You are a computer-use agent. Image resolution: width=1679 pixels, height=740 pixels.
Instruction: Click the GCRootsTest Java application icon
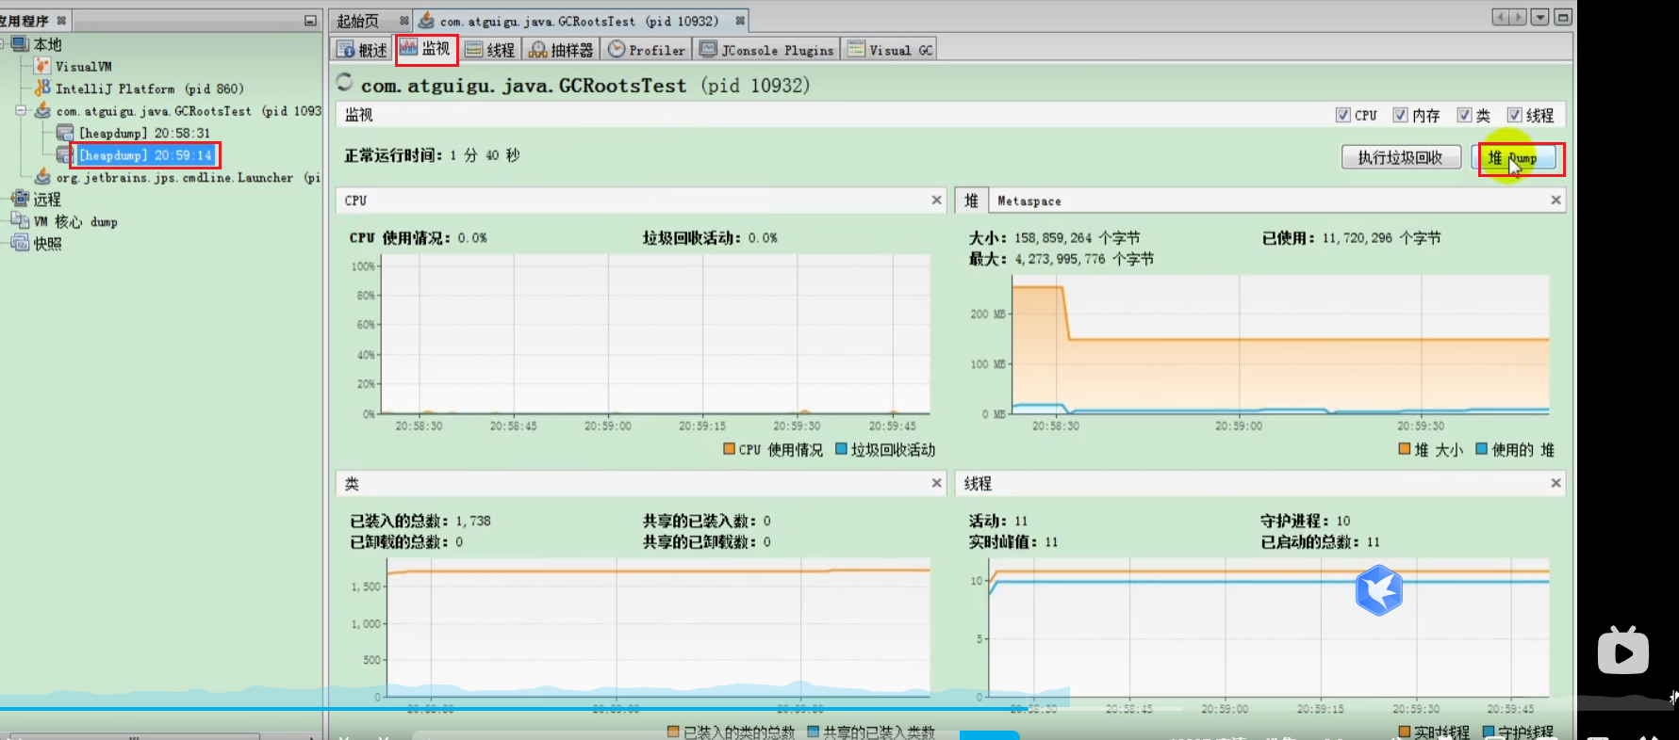(42, 110)
